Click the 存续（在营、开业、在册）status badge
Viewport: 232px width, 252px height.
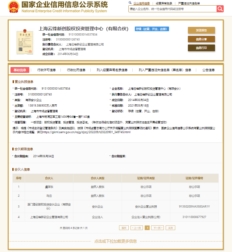[x=152, y=29]
